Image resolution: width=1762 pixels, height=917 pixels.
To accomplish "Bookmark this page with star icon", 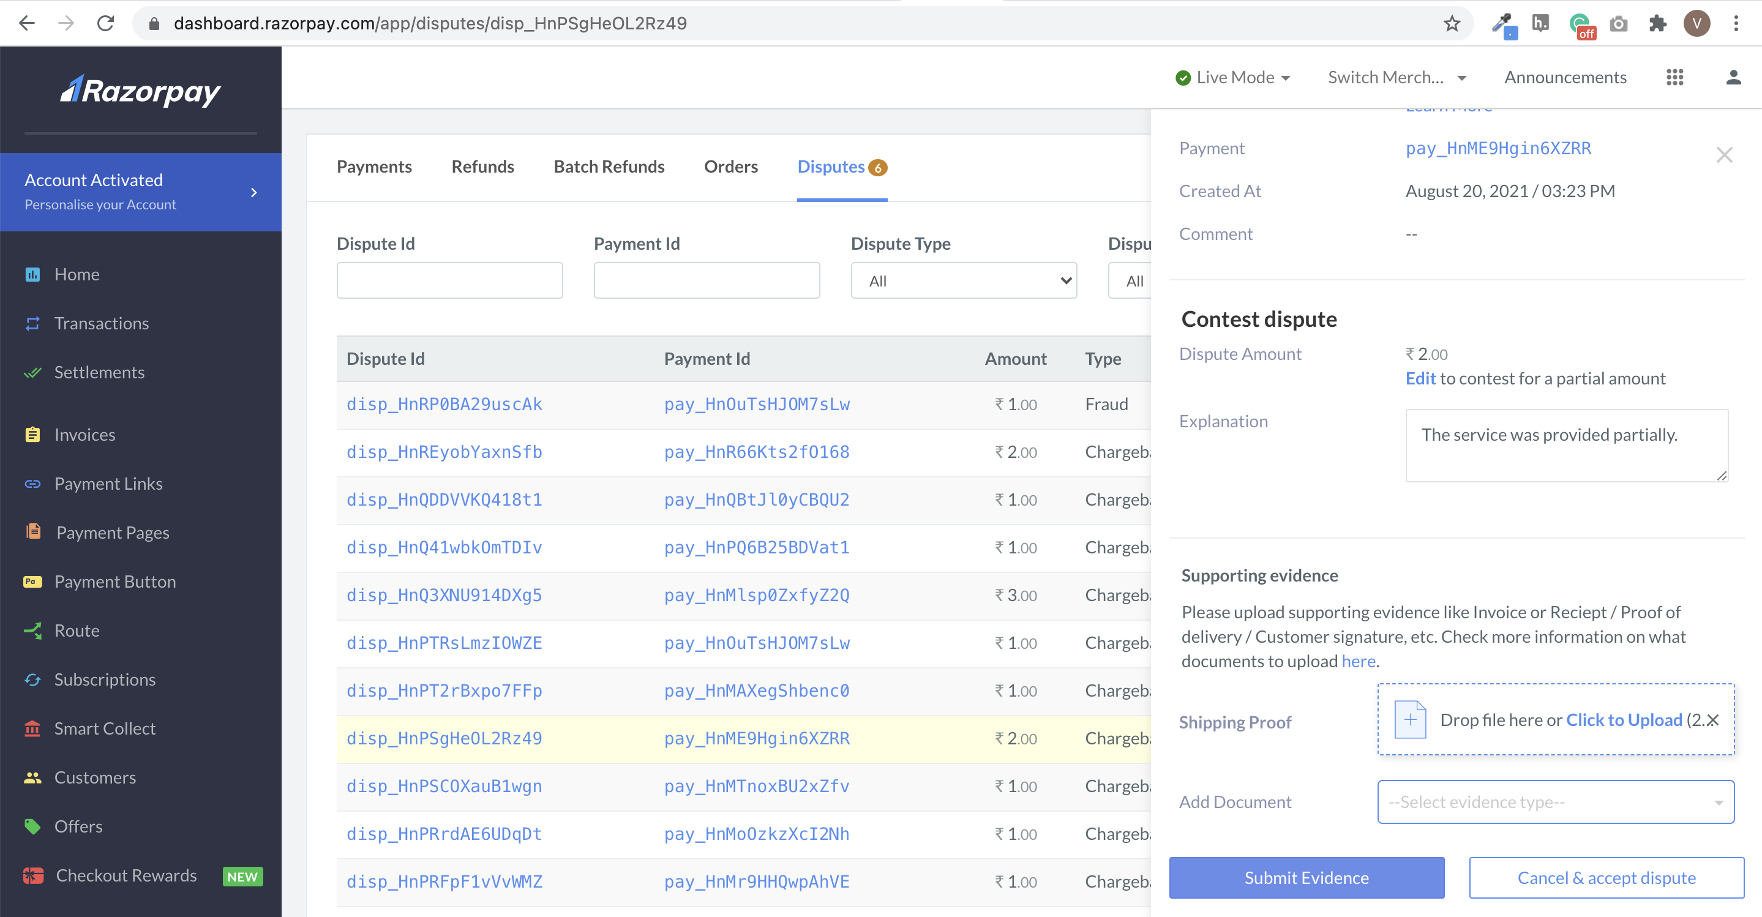I will [x=1452, y=24].
